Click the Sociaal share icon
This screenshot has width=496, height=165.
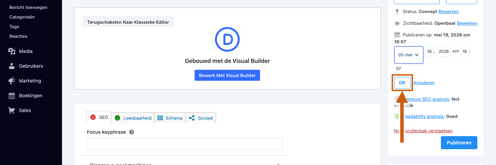[x=192, y=118]
